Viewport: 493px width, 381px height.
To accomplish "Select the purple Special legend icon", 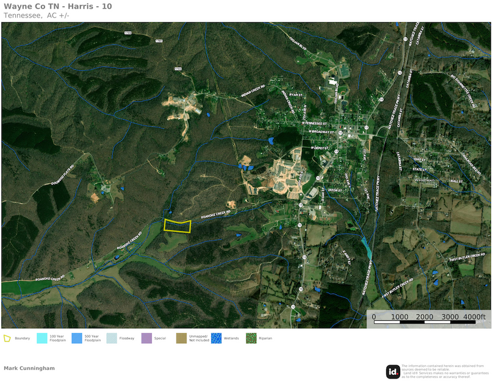I will (x=146, y=338).
